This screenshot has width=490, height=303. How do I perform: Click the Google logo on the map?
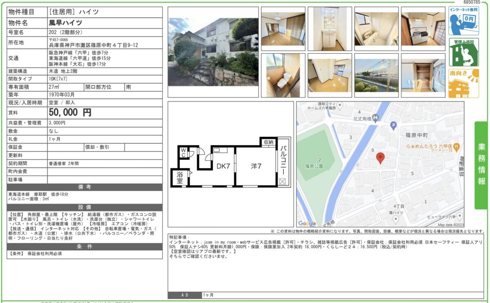pos(307,223)
